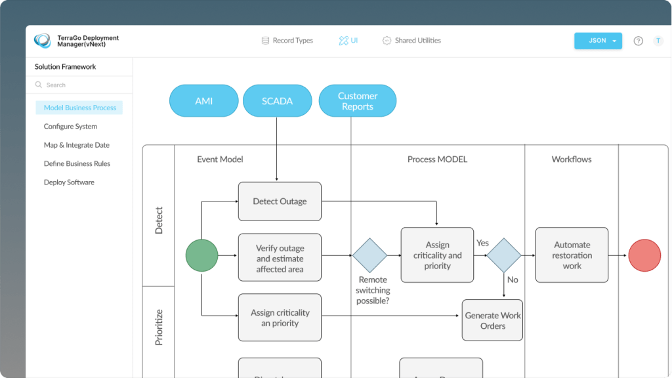672x378 pixels.
Task: Click the sidebar Search field
Action: [82, 85]
